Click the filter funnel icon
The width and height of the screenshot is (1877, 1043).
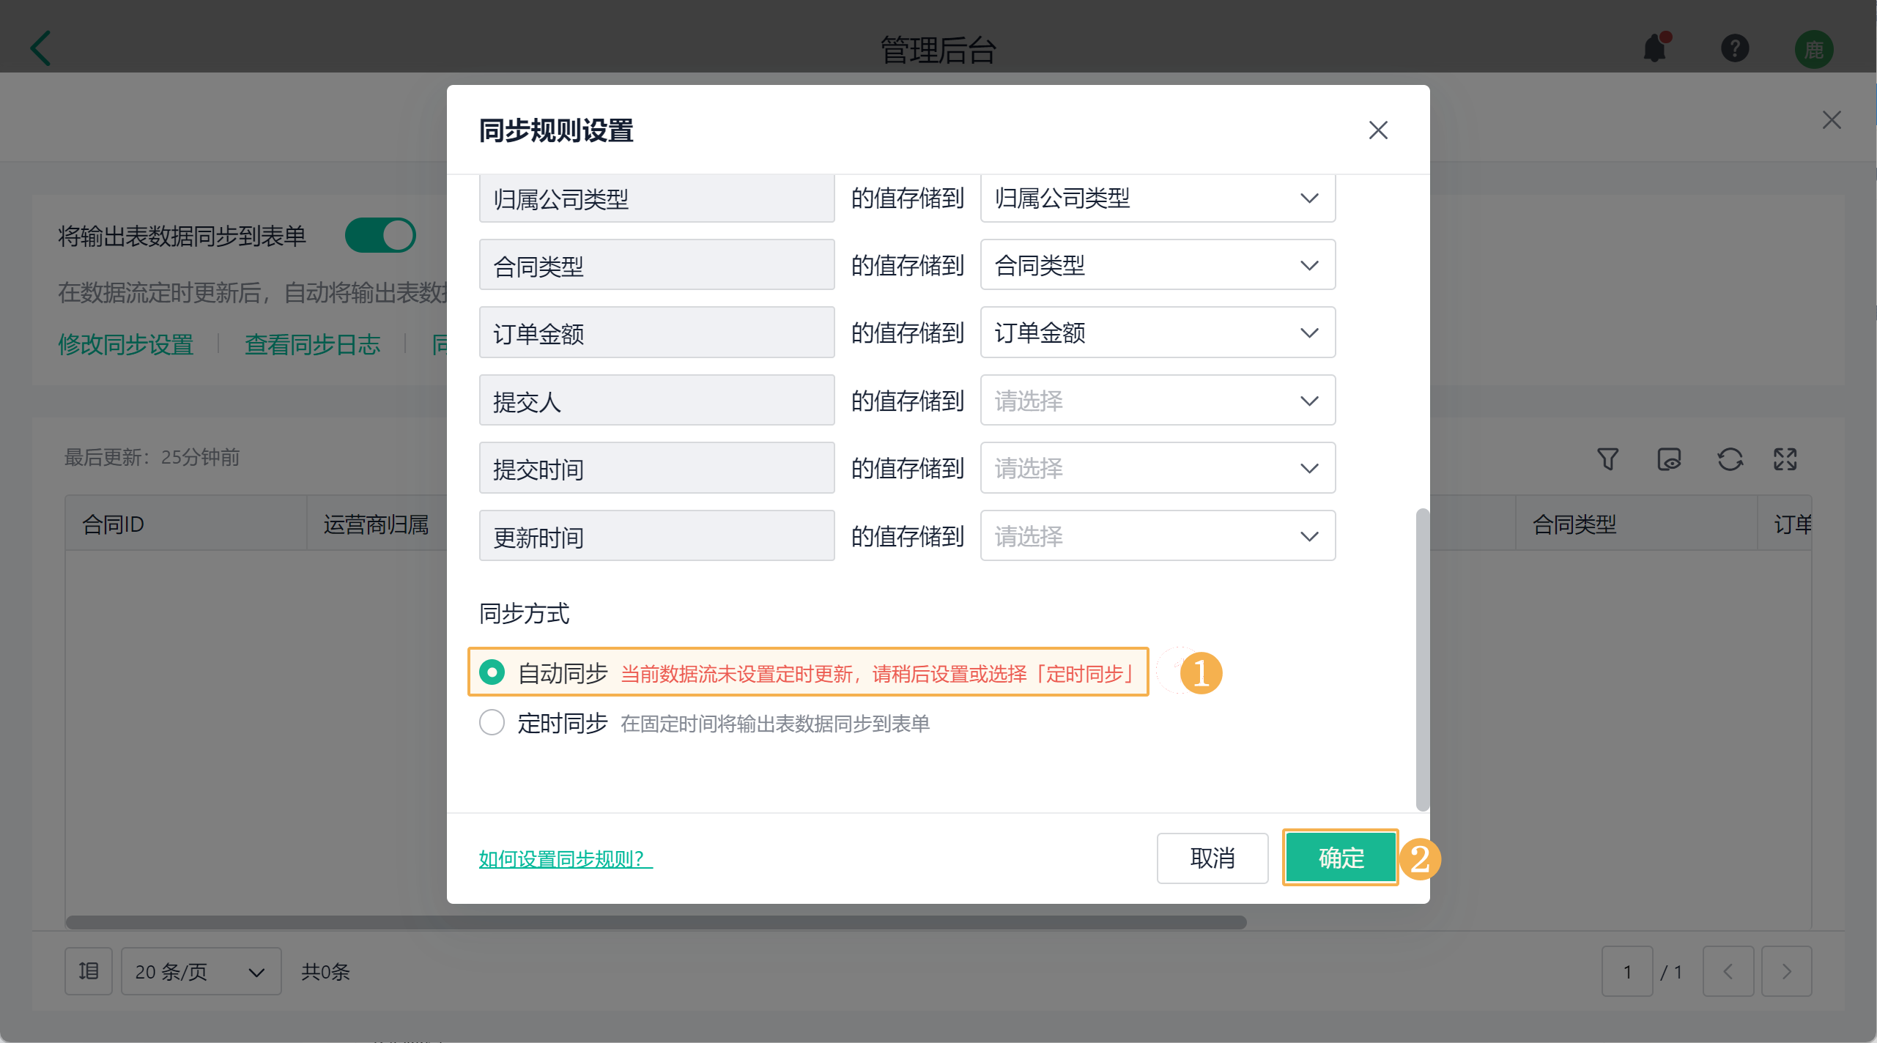(x=1607, y=459)
